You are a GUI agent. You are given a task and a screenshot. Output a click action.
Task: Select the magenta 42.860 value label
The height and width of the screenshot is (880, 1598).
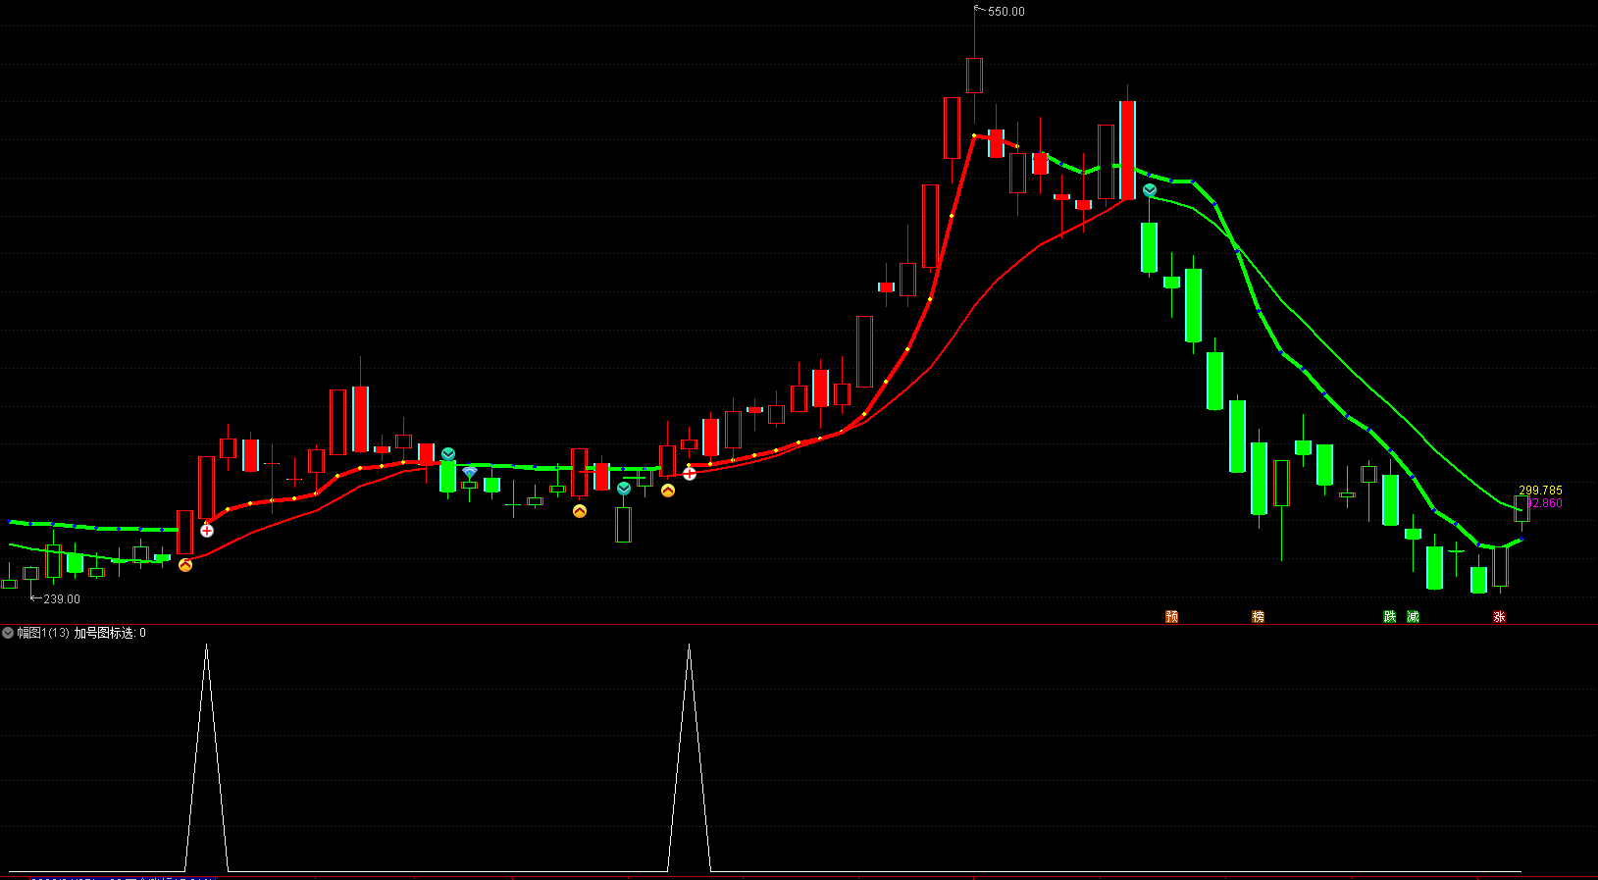coord(1545,503)
